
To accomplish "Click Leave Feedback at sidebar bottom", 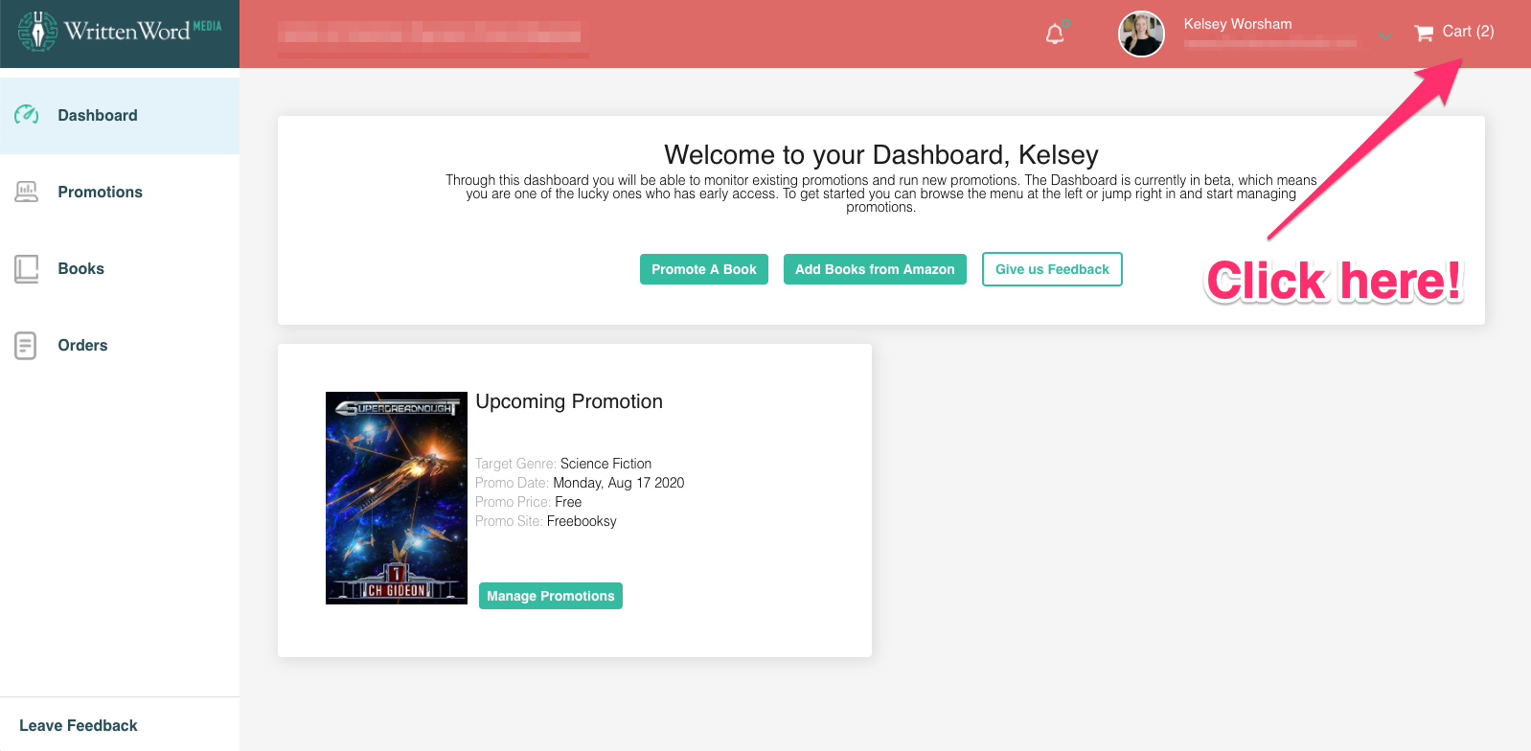I will pos(79,725).
